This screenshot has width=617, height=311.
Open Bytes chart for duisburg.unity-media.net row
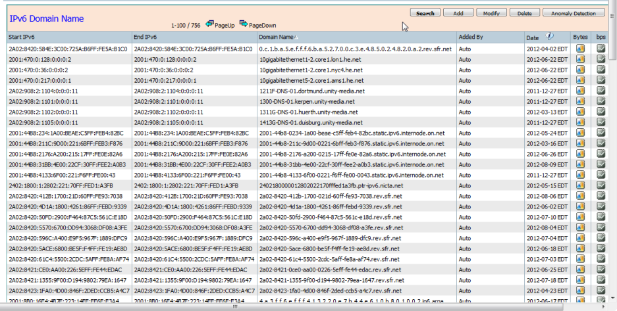[580, 122]
